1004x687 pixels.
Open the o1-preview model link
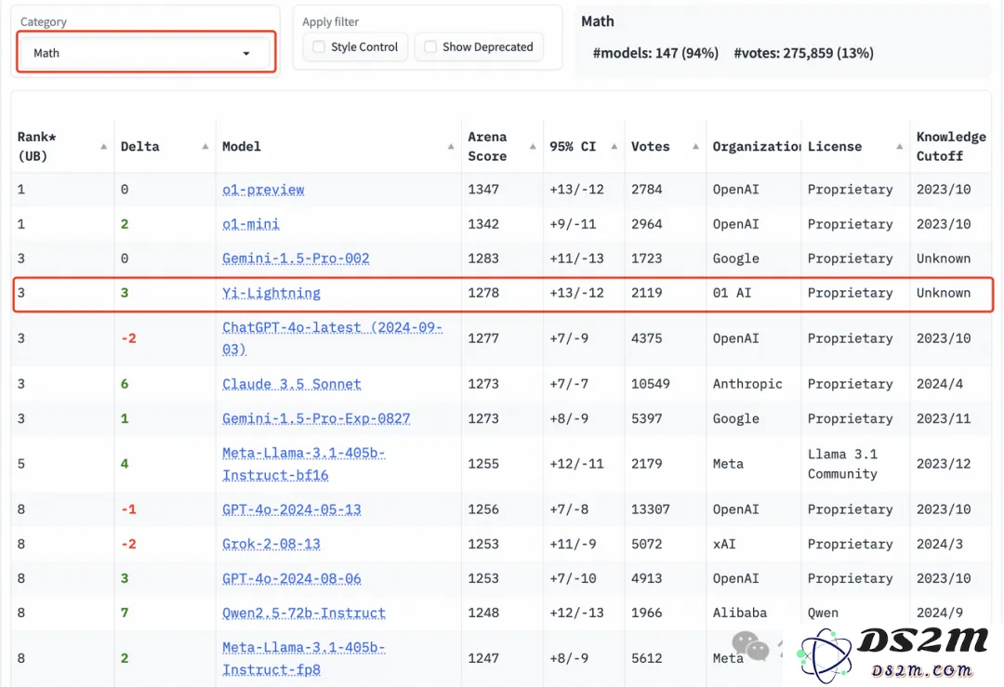click(x=263, y=190)
